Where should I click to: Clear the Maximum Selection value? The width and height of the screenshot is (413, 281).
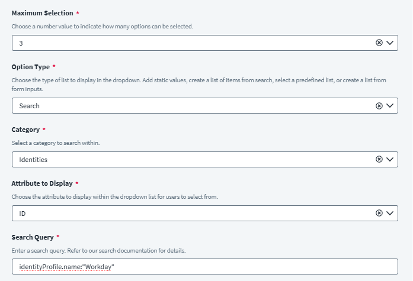click(x=379, y=43)
